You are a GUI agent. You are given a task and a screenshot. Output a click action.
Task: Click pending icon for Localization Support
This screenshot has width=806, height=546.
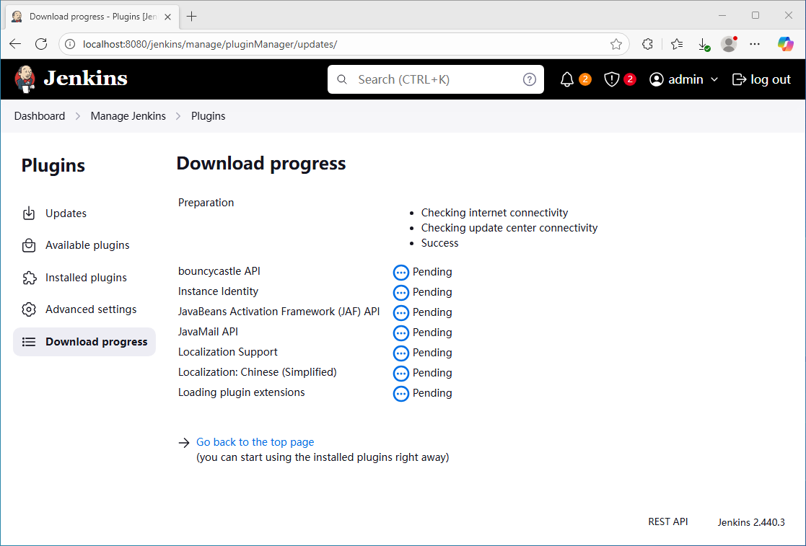coord(401,353)
